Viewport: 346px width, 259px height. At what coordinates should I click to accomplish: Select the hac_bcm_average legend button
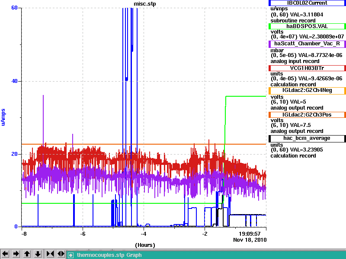click(307, 138)
